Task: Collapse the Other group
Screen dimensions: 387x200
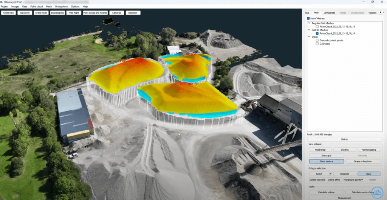Action: [x=309, y=37]
